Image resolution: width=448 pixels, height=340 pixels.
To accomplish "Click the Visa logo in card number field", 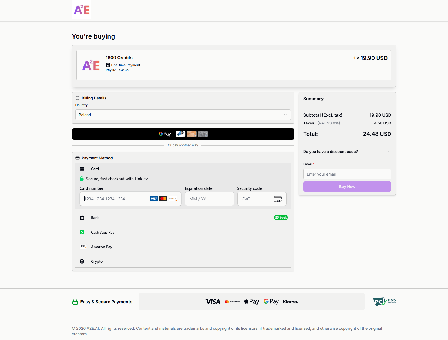I will (x=154, y=198).
